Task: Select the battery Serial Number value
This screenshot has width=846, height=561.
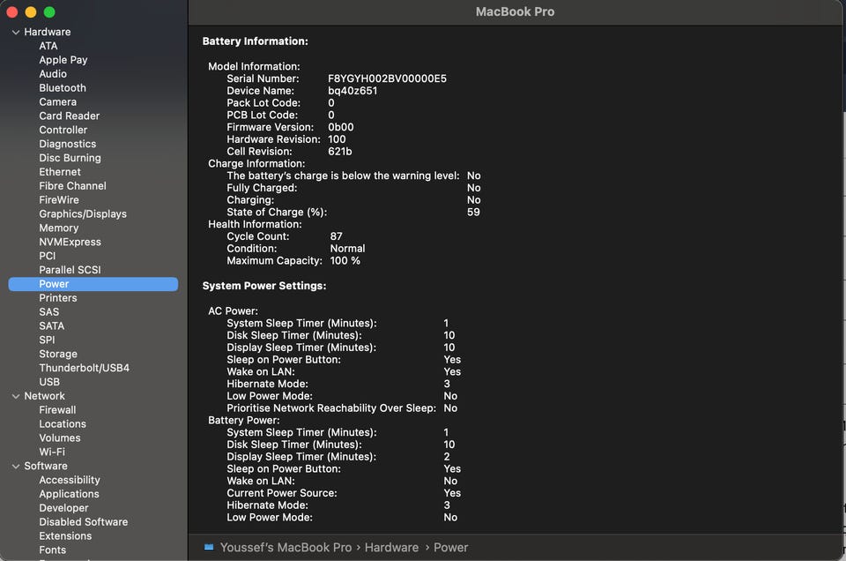Action: pyautogui.click(x=387, y=79)
